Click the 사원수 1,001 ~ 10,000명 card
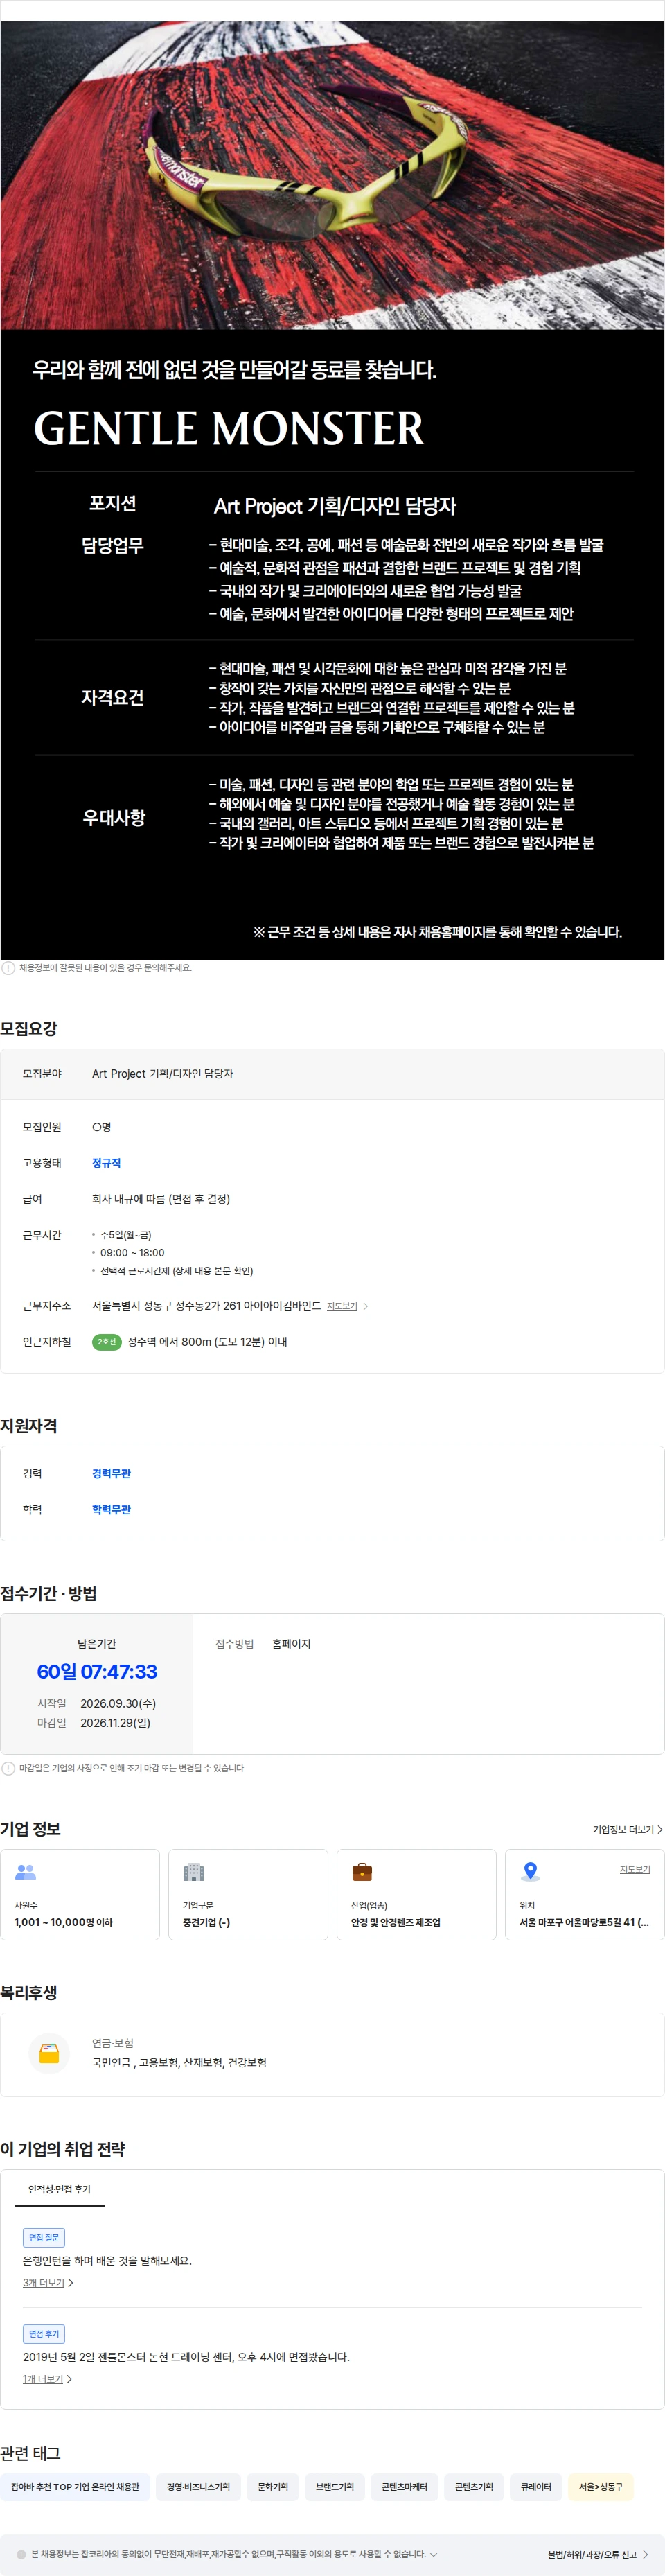 point(80,1895)
